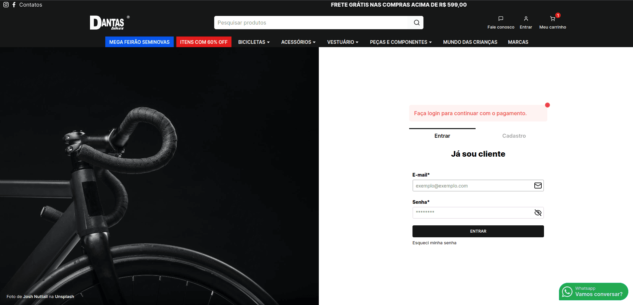
Task: Expand the ACESSÓRIOS dropdown menu
Action: click(x=298, y=42)
